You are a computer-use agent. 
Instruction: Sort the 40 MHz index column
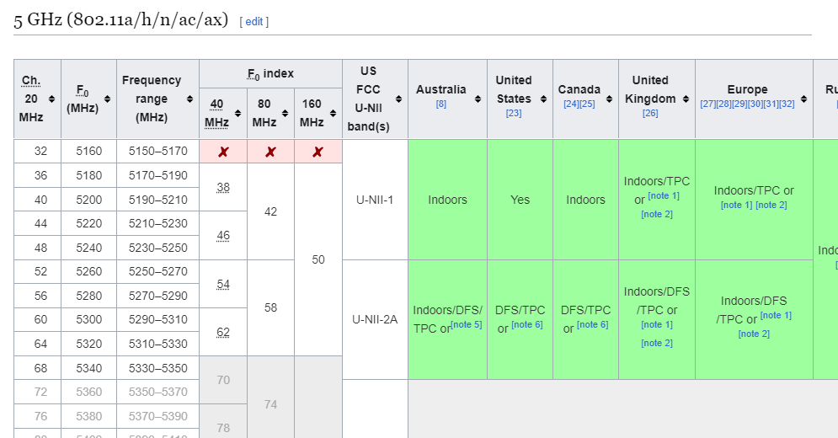click(238, 114)
